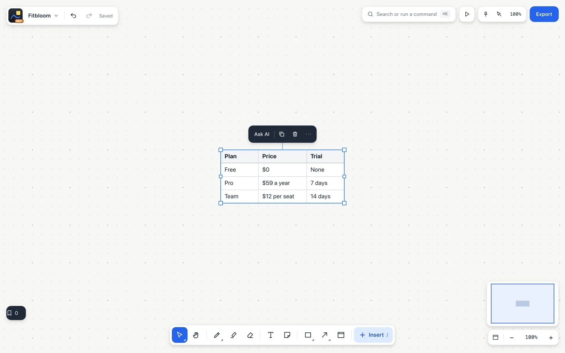Select the Arrow connector tool

(325, 335)
